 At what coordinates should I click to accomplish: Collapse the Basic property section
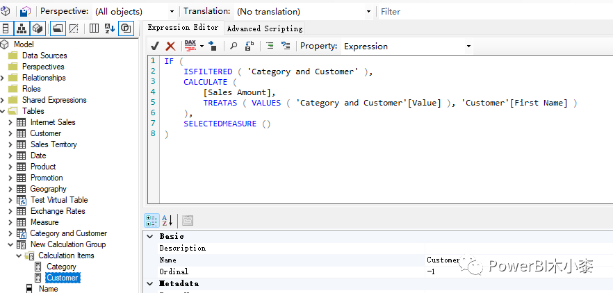[x=149, y=236]
